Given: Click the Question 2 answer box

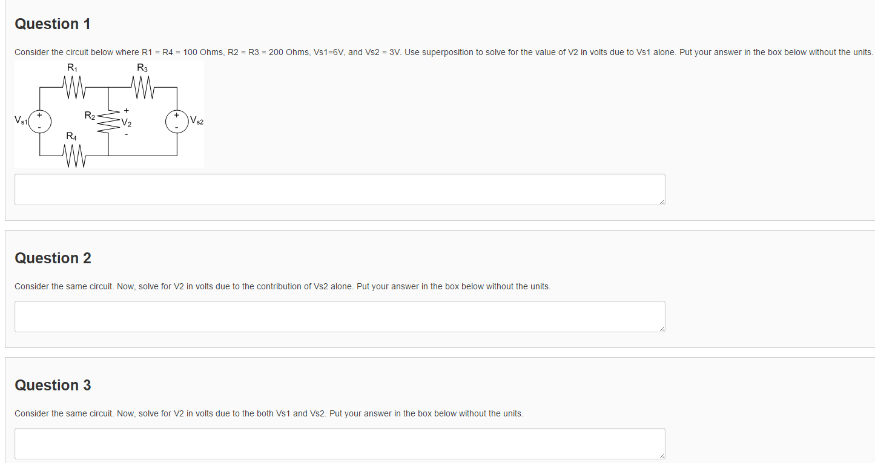Looking at the screenshot, I should (339, 317).
